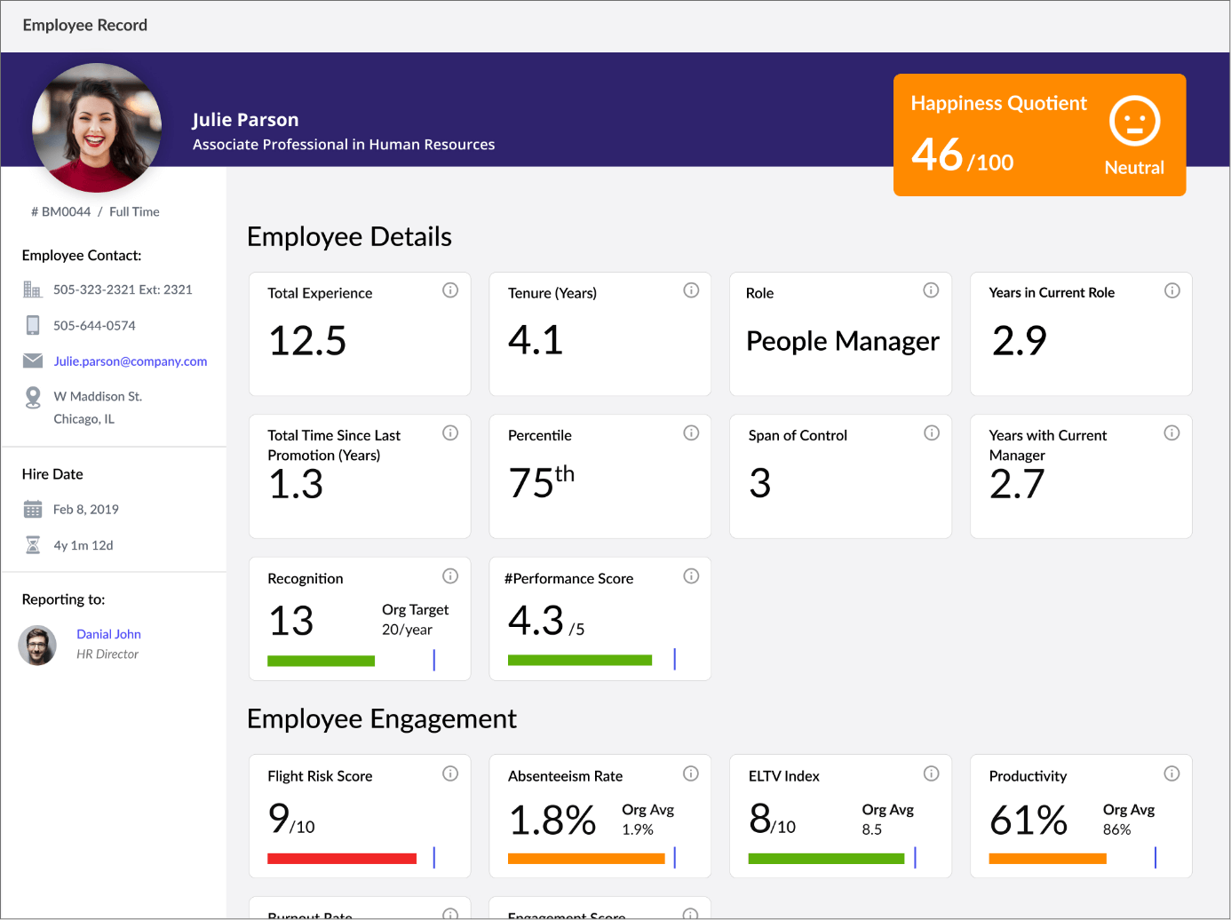
Task: Click tenure duration '4y 1m 12d'
Action: coord(83,545)
